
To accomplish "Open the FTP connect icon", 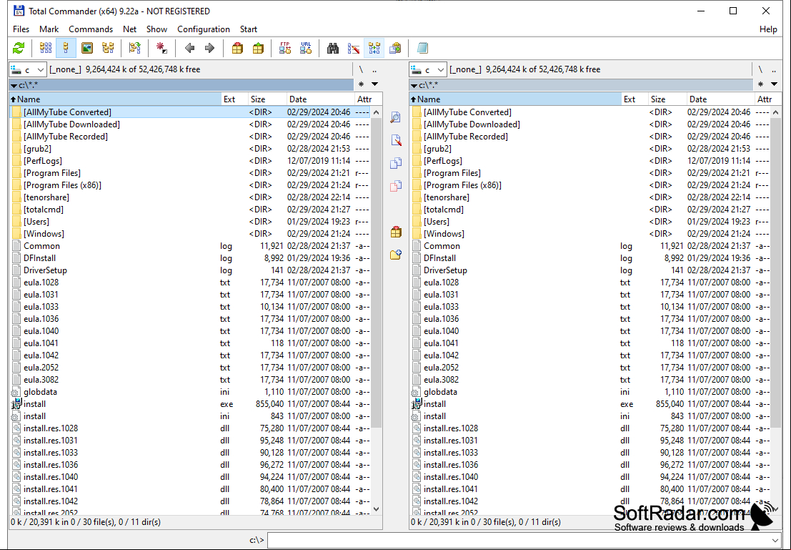I will click(x=285, y=48).
